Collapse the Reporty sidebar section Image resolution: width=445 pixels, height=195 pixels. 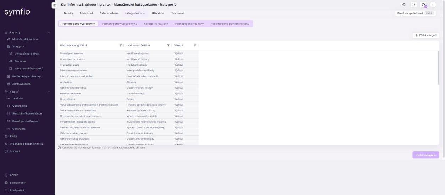pos(48,32)
